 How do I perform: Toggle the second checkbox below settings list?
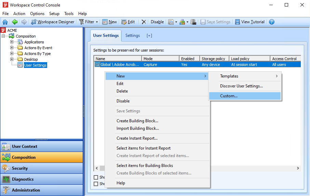tap(96, 184)
